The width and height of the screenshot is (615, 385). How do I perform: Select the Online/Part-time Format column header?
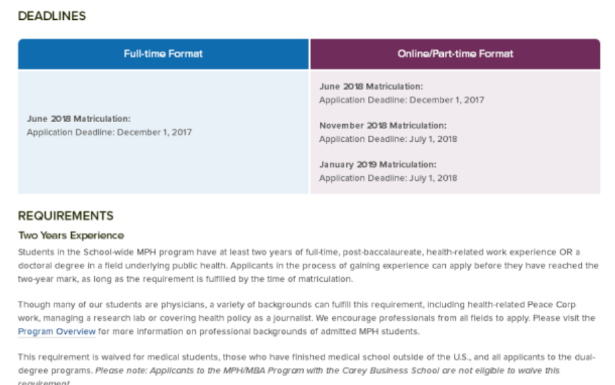455,54
